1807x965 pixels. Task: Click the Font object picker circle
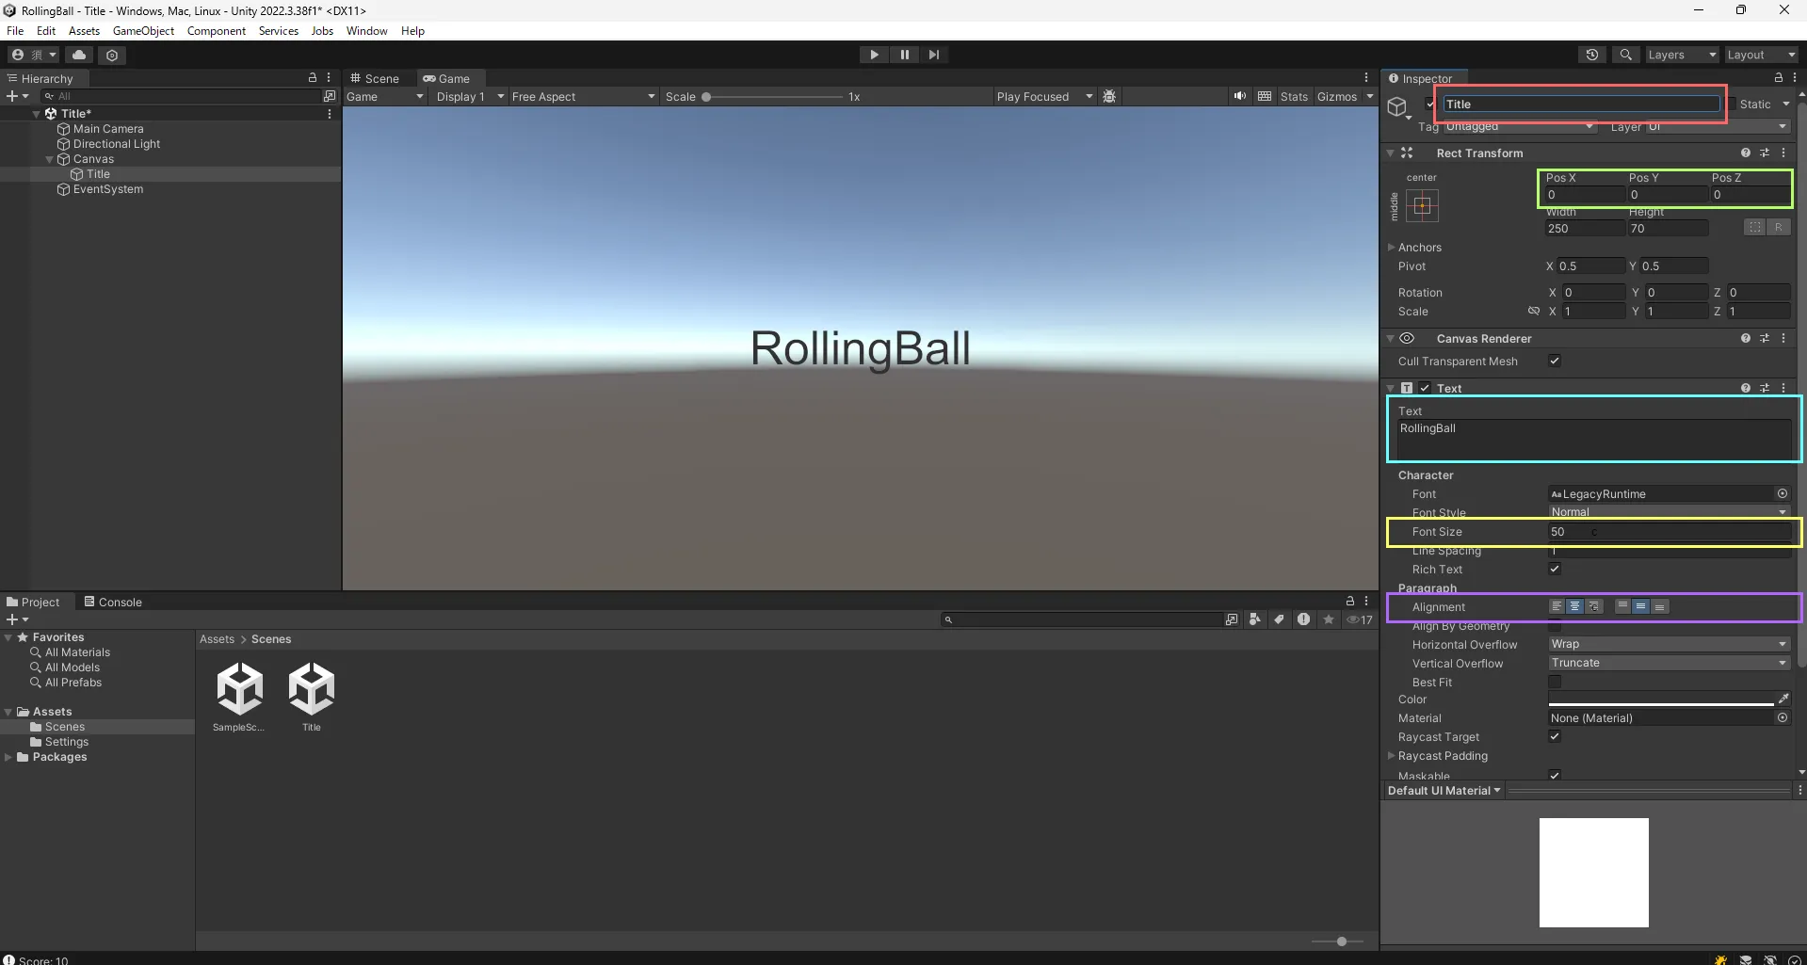pos(1782,493)
